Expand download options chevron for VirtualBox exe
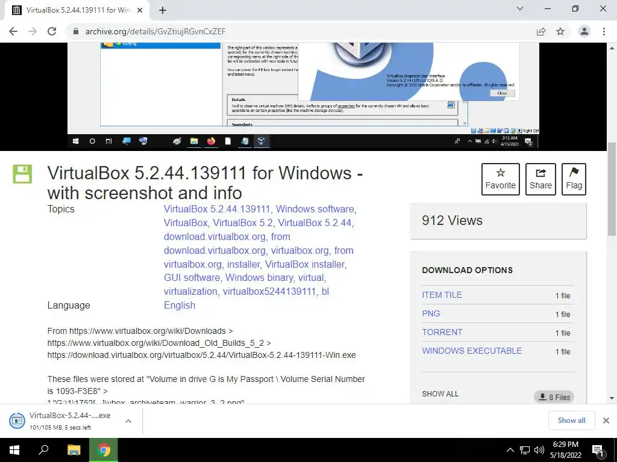 (x=128, y=421)
